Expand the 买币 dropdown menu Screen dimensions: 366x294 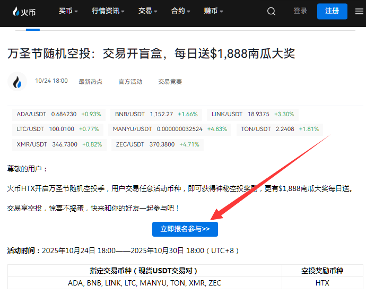click(x=68, y=11)
